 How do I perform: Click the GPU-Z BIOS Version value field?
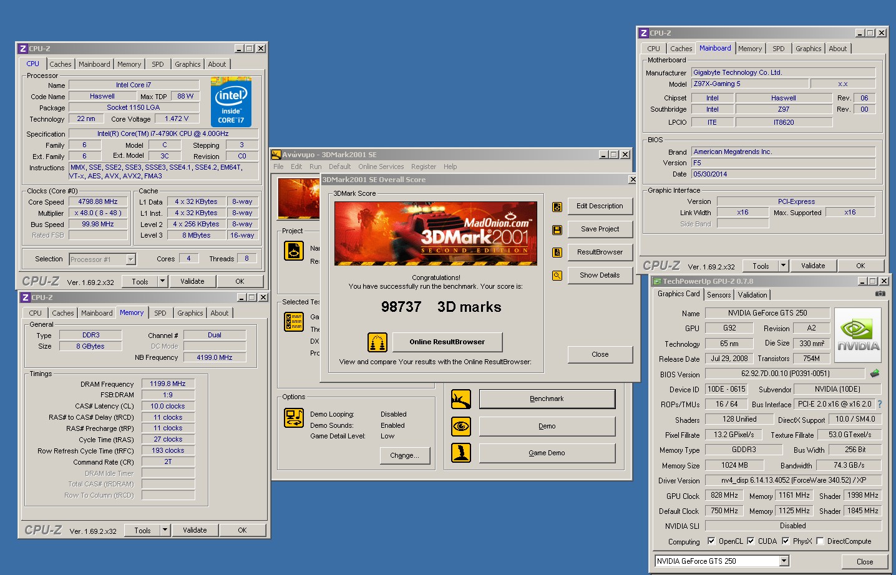click(786, 374)
